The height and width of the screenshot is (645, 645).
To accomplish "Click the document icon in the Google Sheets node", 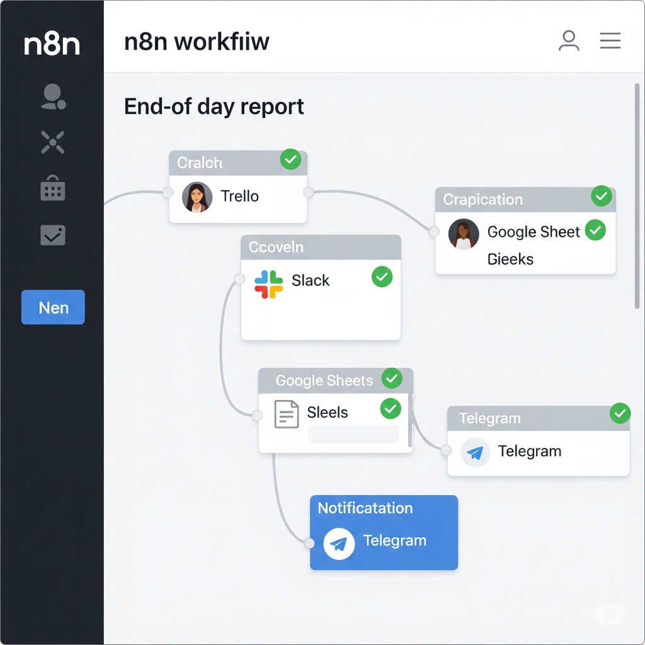I will (285, 413).
